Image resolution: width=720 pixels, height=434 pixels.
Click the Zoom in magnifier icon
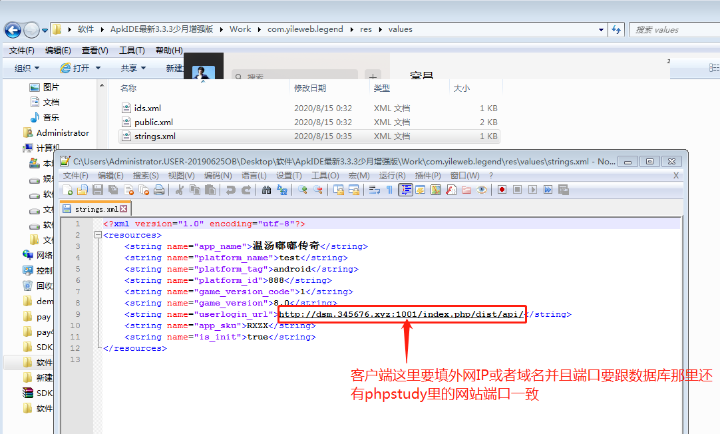[x=303, y=190]
